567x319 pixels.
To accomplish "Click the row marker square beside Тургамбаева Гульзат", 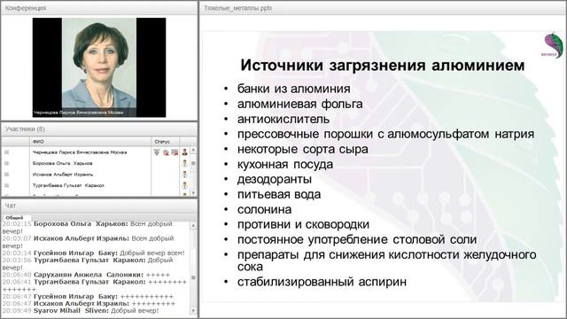I will click(x=6, y=185).
